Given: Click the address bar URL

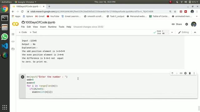Looking at the screenshot, I should click(92, 12).
